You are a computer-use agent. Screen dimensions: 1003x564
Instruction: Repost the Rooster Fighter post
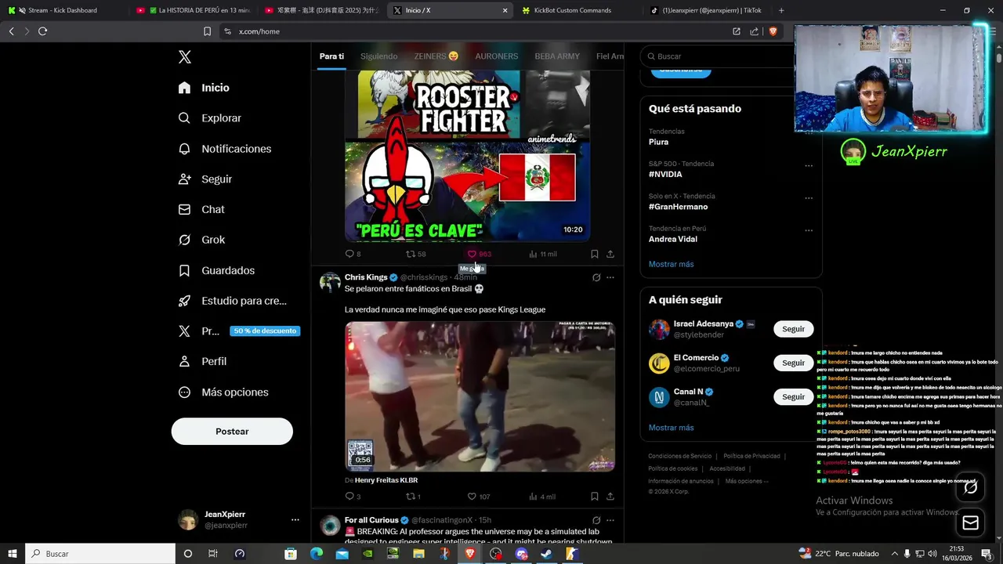coord(415,254)
